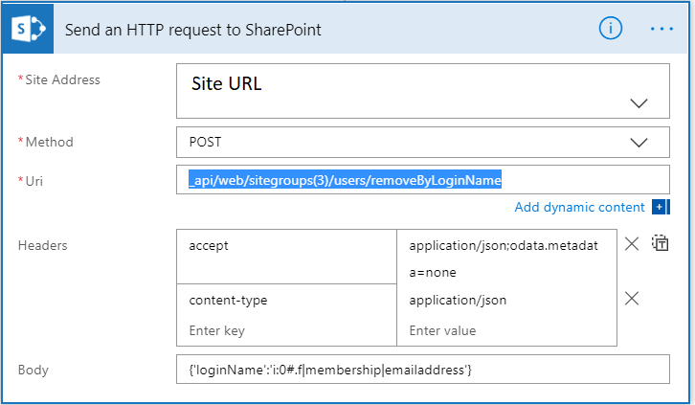Delete the accept header row
Viewport: 695px width, 405px height.
tap(632, 244)
